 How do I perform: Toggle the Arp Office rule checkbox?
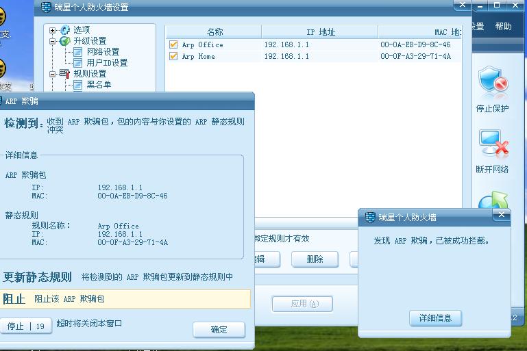point(173,44)
